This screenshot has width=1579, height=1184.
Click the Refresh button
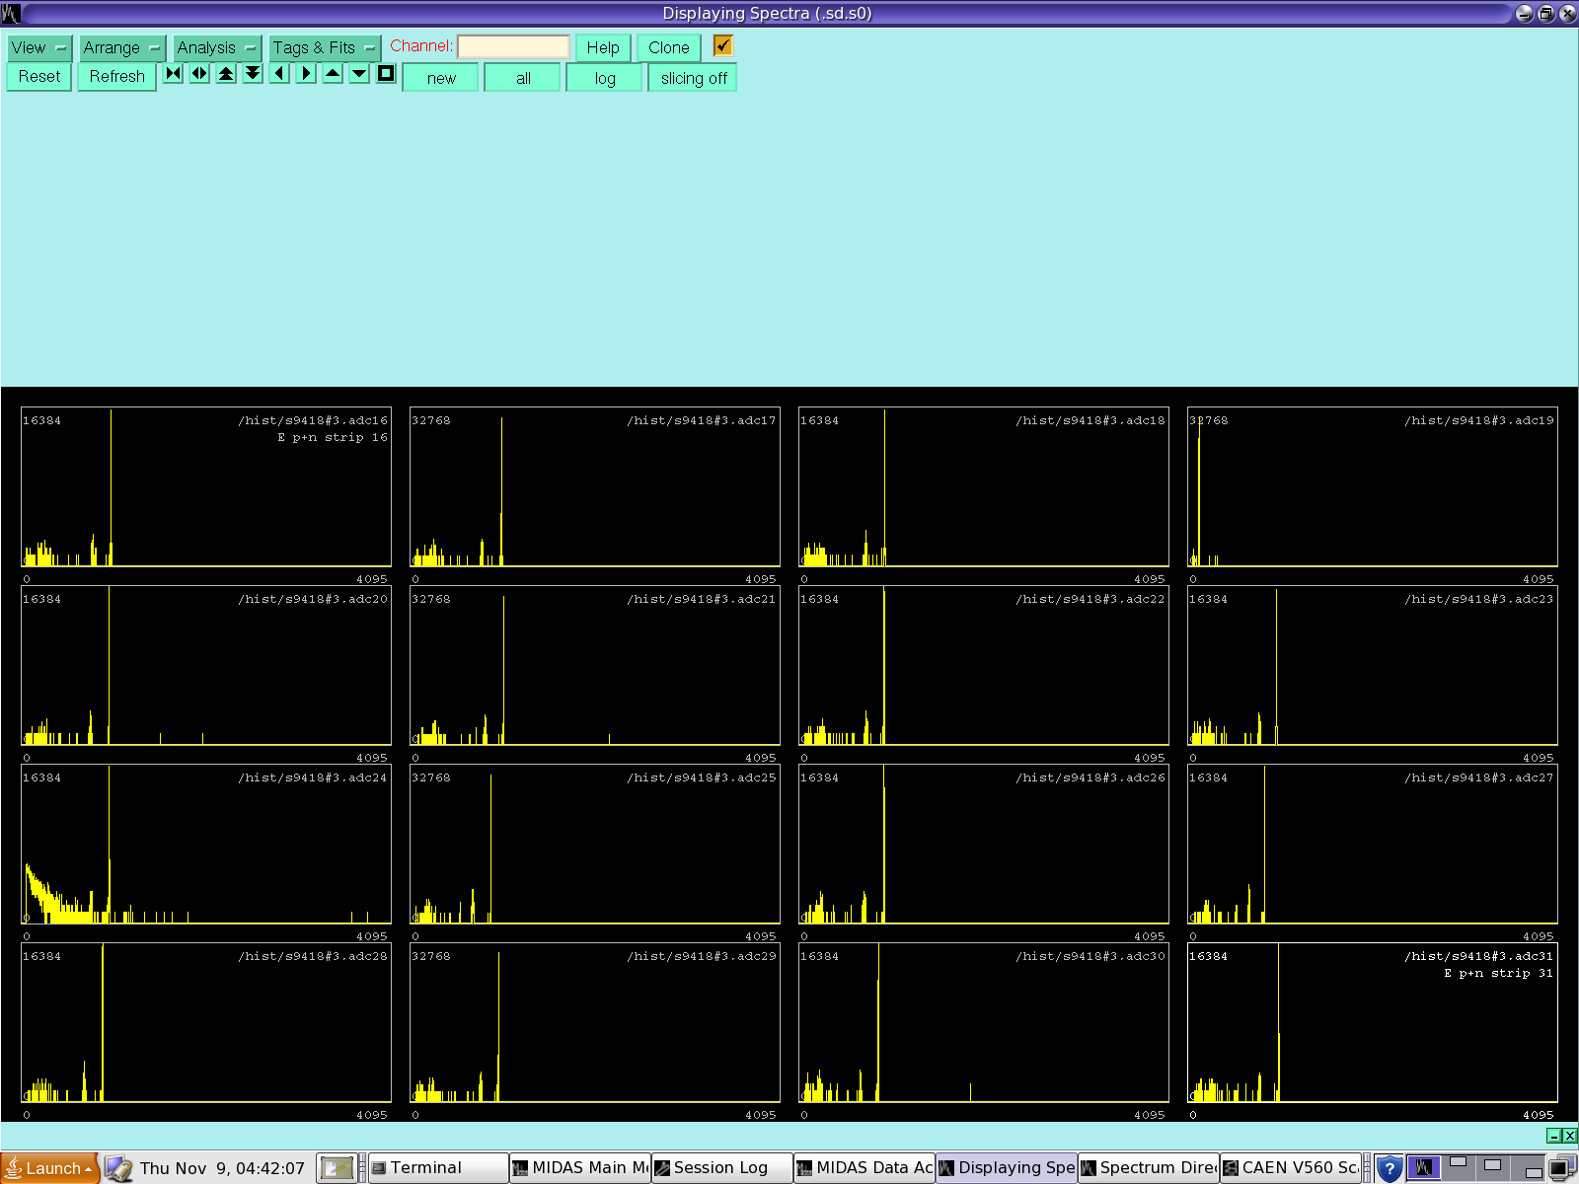[116, 77]
